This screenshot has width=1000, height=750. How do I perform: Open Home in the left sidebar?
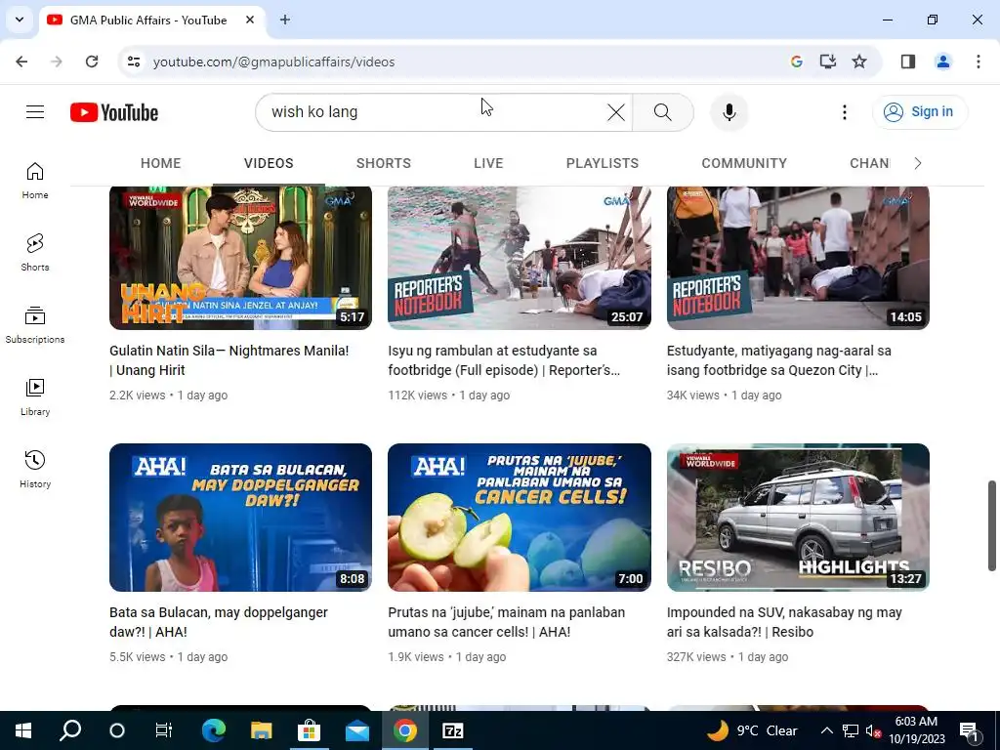click(x=35, y=181)
